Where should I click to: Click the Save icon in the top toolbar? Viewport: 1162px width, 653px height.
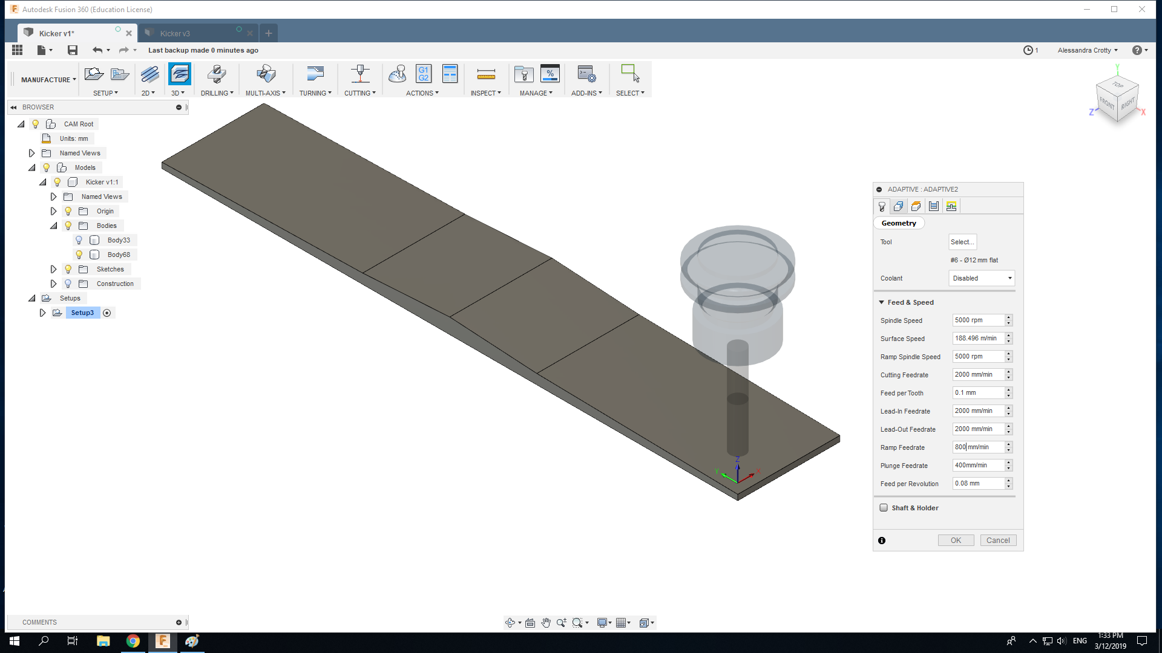[73, 50]
